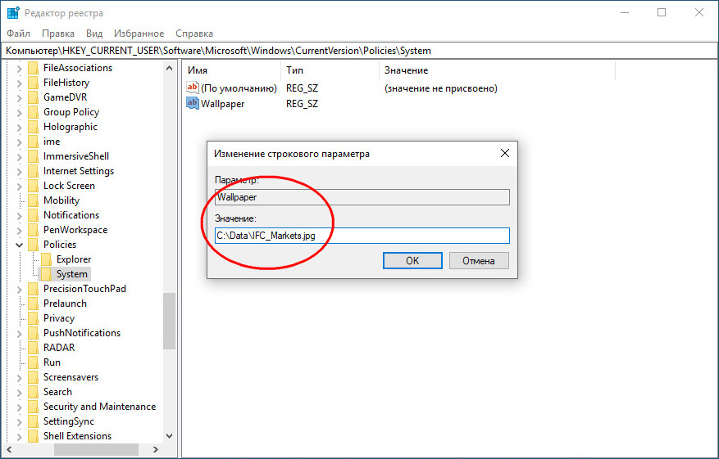
Task: Select the PenWorkspace folder icon
Action: 33,230
